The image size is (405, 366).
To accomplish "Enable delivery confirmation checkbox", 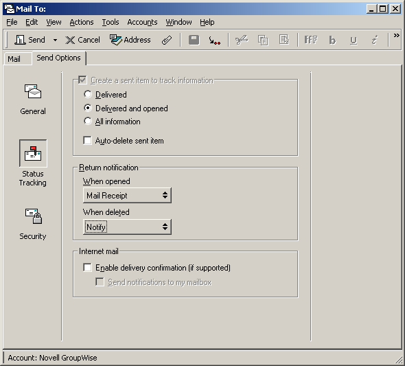I will coord(87,267).
